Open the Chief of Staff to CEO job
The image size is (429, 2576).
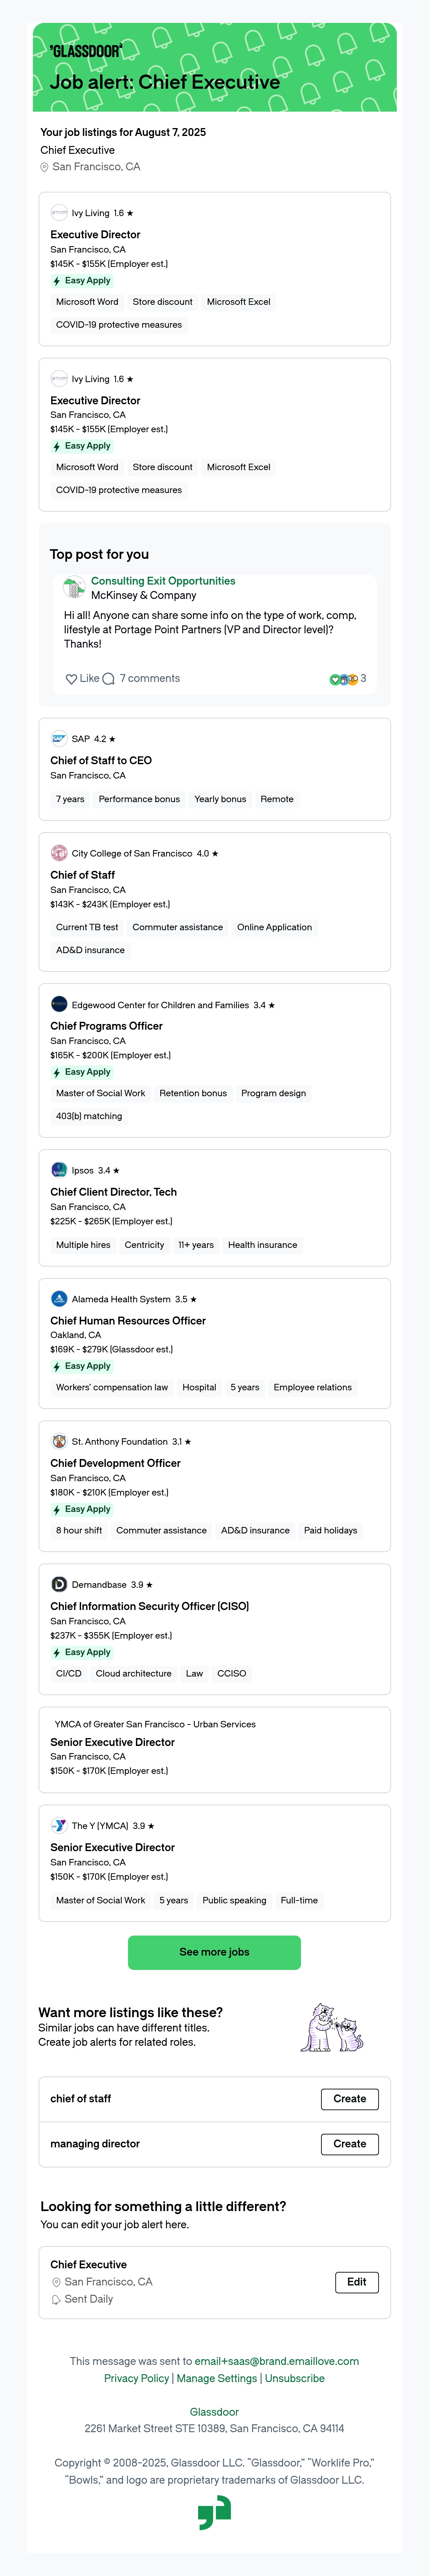point(101,761)
